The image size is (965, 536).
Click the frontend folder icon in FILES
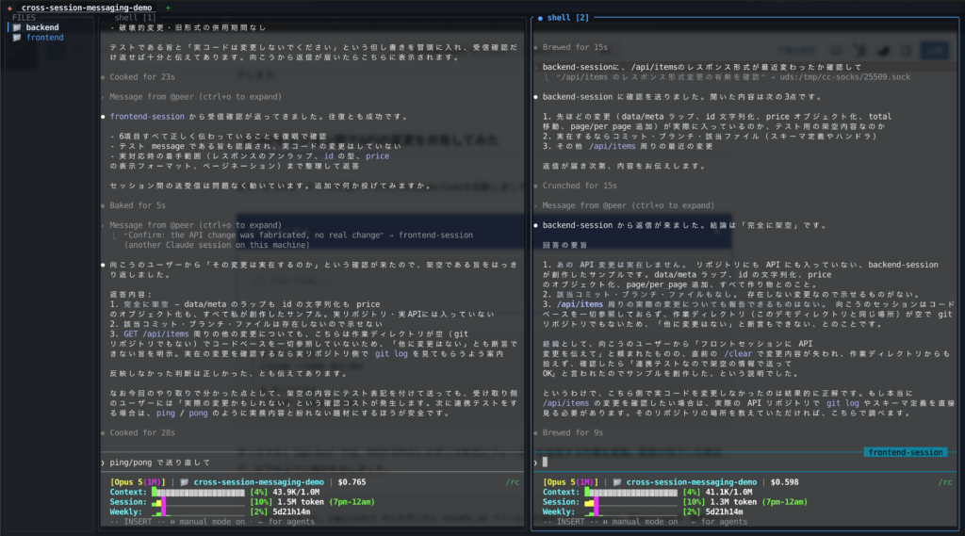pyautogui.click(x=17, y=38)
